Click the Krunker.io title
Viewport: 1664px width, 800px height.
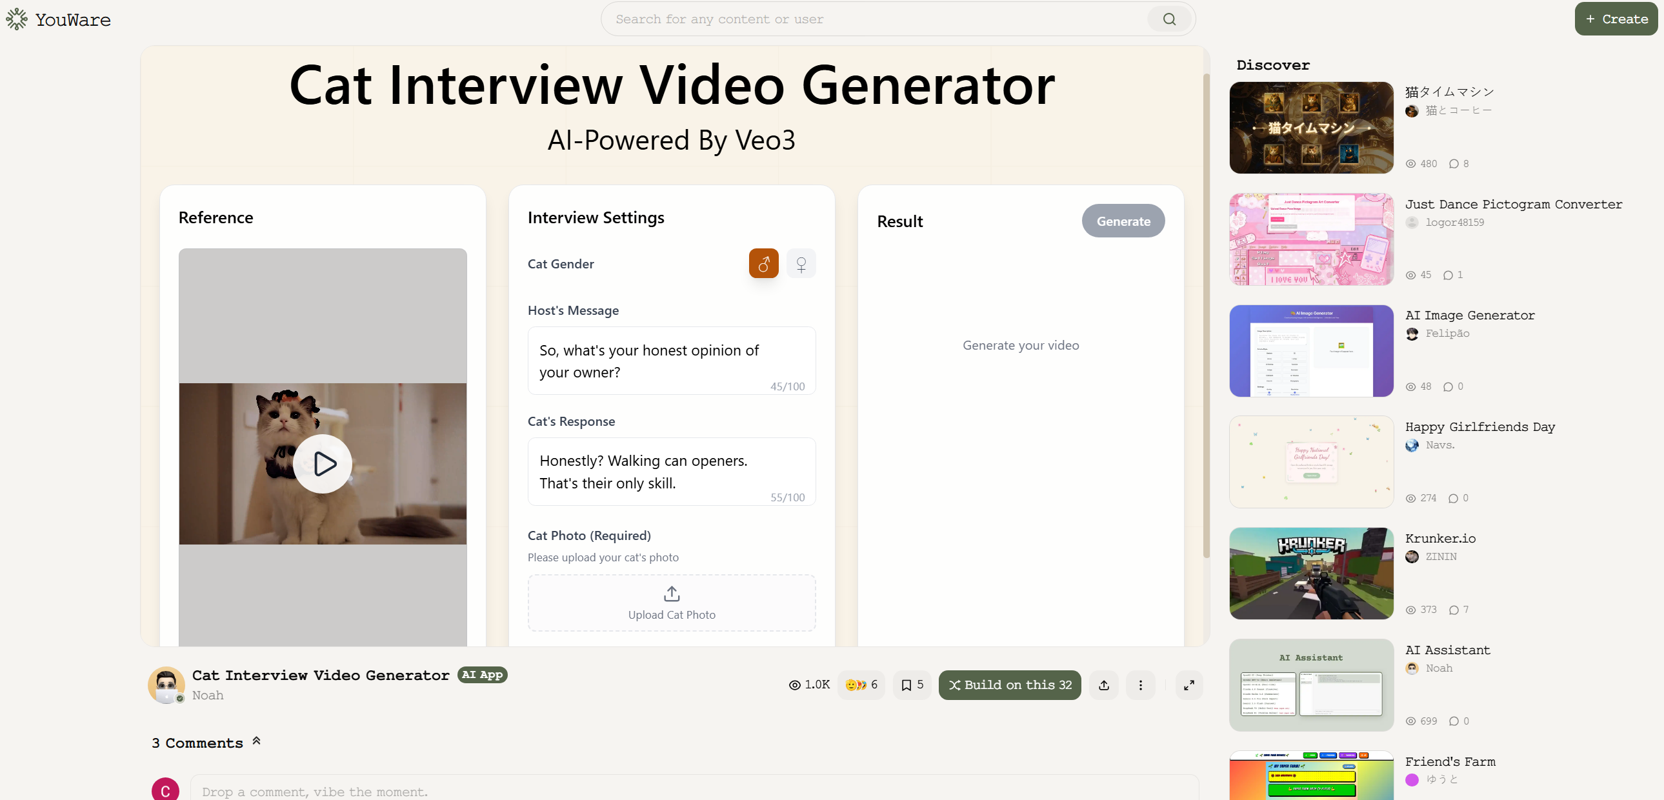tap(1441, 538)
